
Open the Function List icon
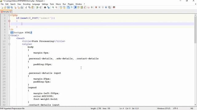(x=85, y=7)
